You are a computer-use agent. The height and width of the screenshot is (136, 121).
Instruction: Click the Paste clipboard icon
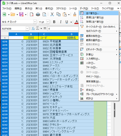65,14
